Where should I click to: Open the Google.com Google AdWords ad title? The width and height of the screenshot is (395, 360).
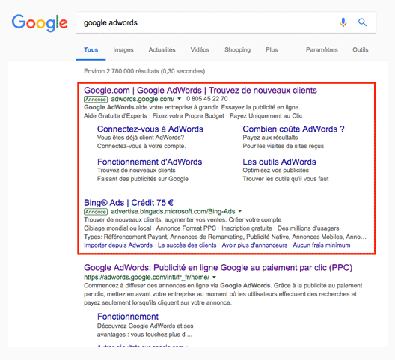click(200, 91)
